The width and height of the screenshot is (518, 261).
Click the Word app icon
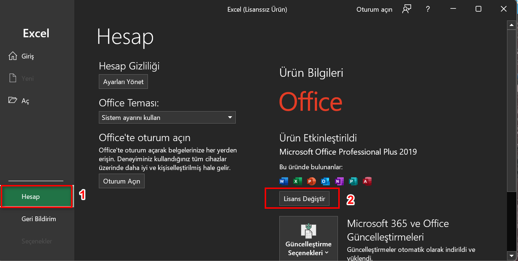[x=284, y=181]
